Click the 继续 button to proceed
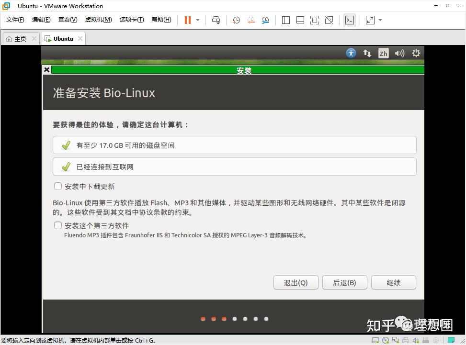This screenshot has height=345, width=466. [393, 282]
